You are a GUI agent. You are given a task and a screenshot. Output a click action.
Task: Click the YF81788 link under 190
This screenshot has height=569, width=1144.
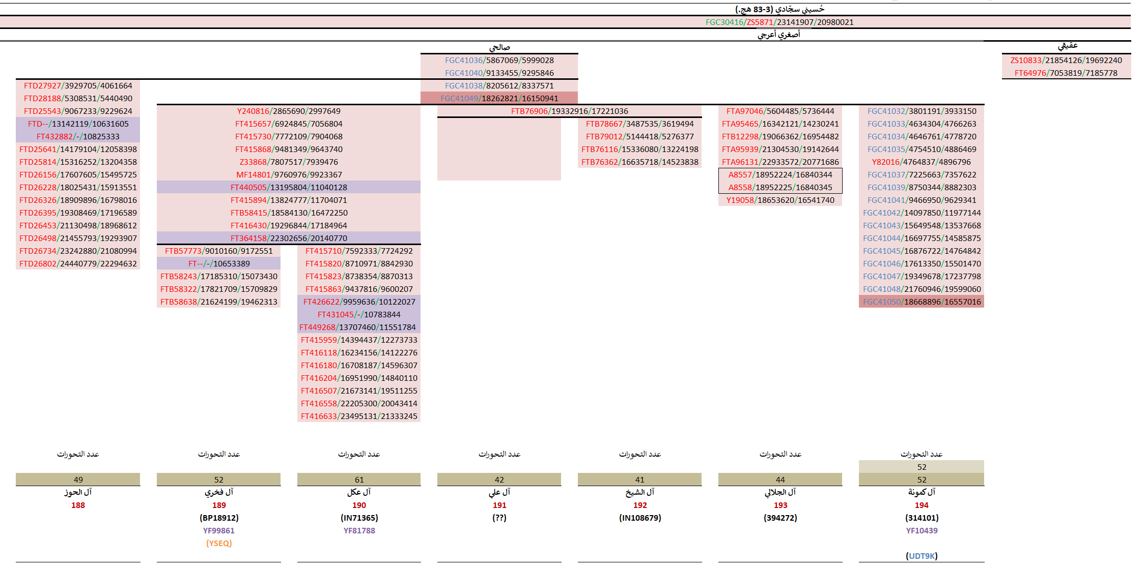[x=359, y=530]
